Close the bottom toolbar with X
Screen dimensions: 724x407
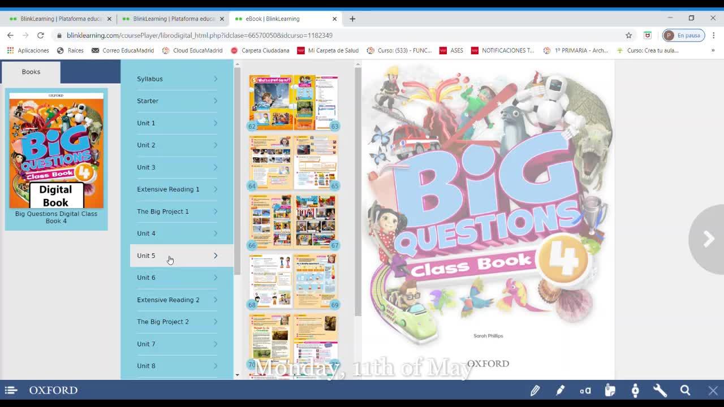[713, 390]
